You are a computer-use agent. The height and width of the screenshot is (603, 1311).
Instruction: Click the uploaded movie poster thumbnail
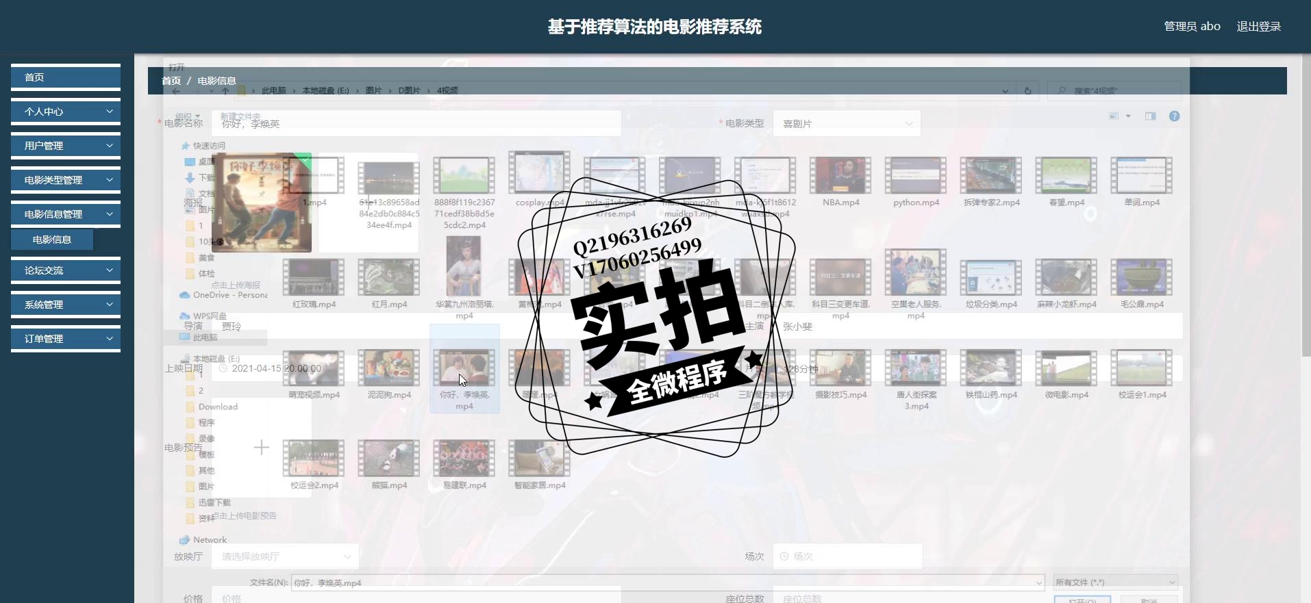[262, 203]
